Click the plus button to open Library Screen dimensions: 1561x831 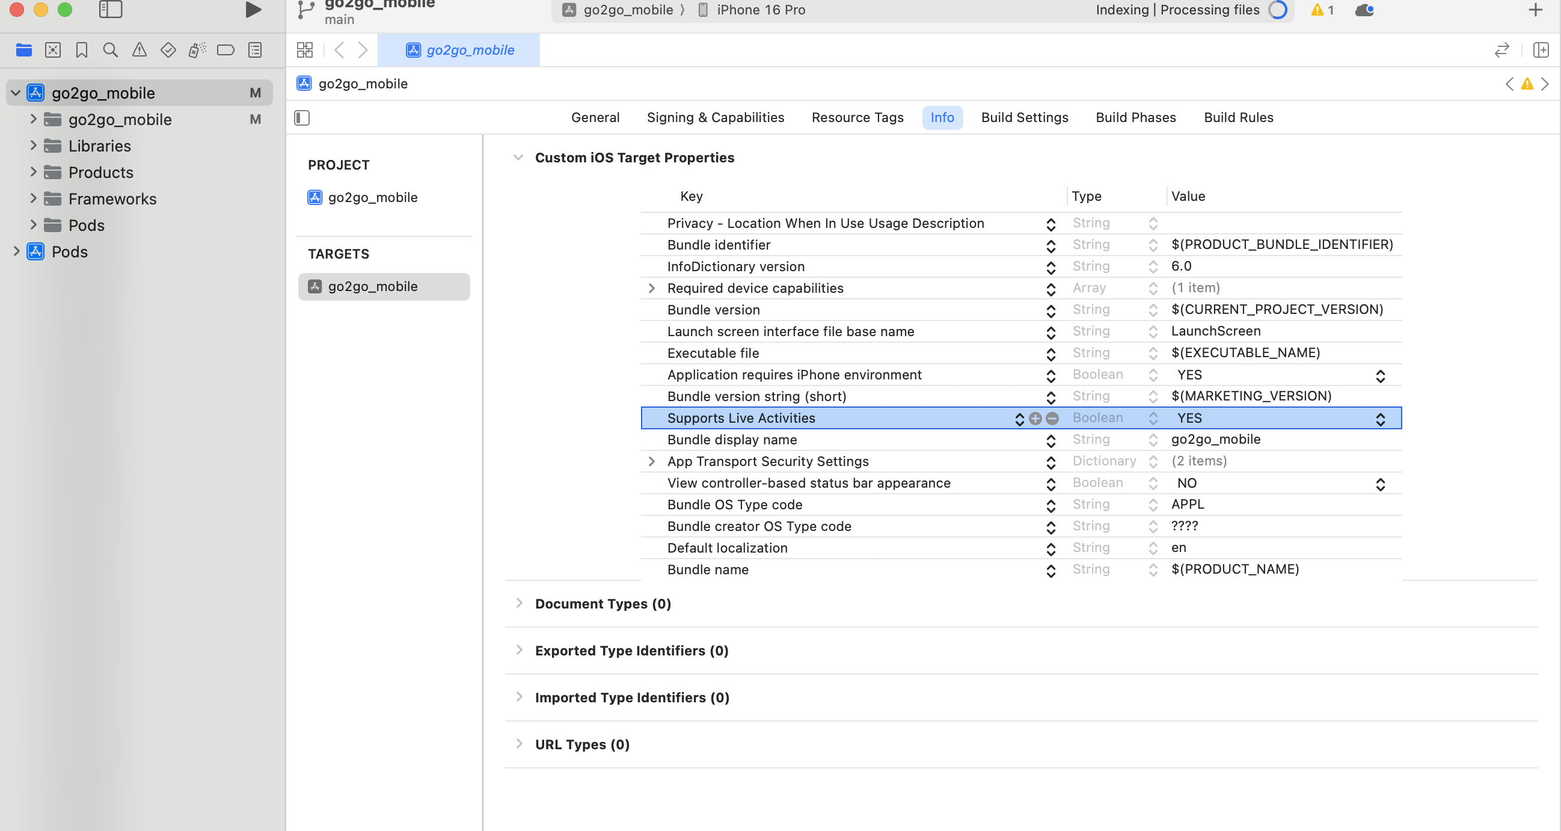click(1535, 10)
